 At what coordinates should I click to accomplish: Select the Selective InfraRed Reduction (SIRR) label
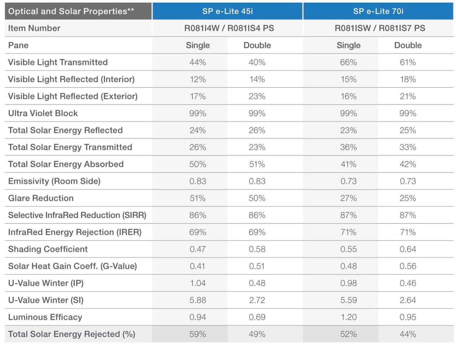click(77, 215)
